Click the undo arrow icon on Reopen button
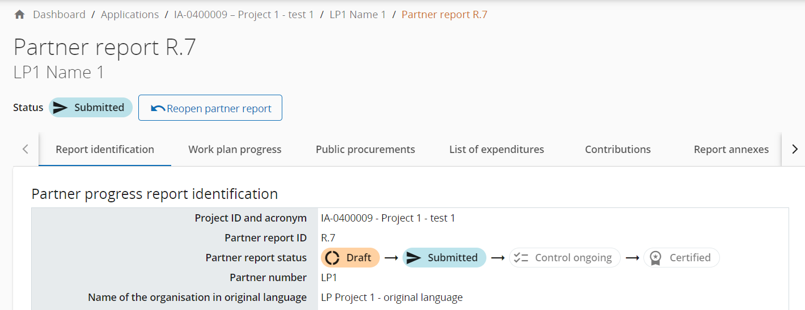This screenshot has height=310, width=805. [158, 108]
